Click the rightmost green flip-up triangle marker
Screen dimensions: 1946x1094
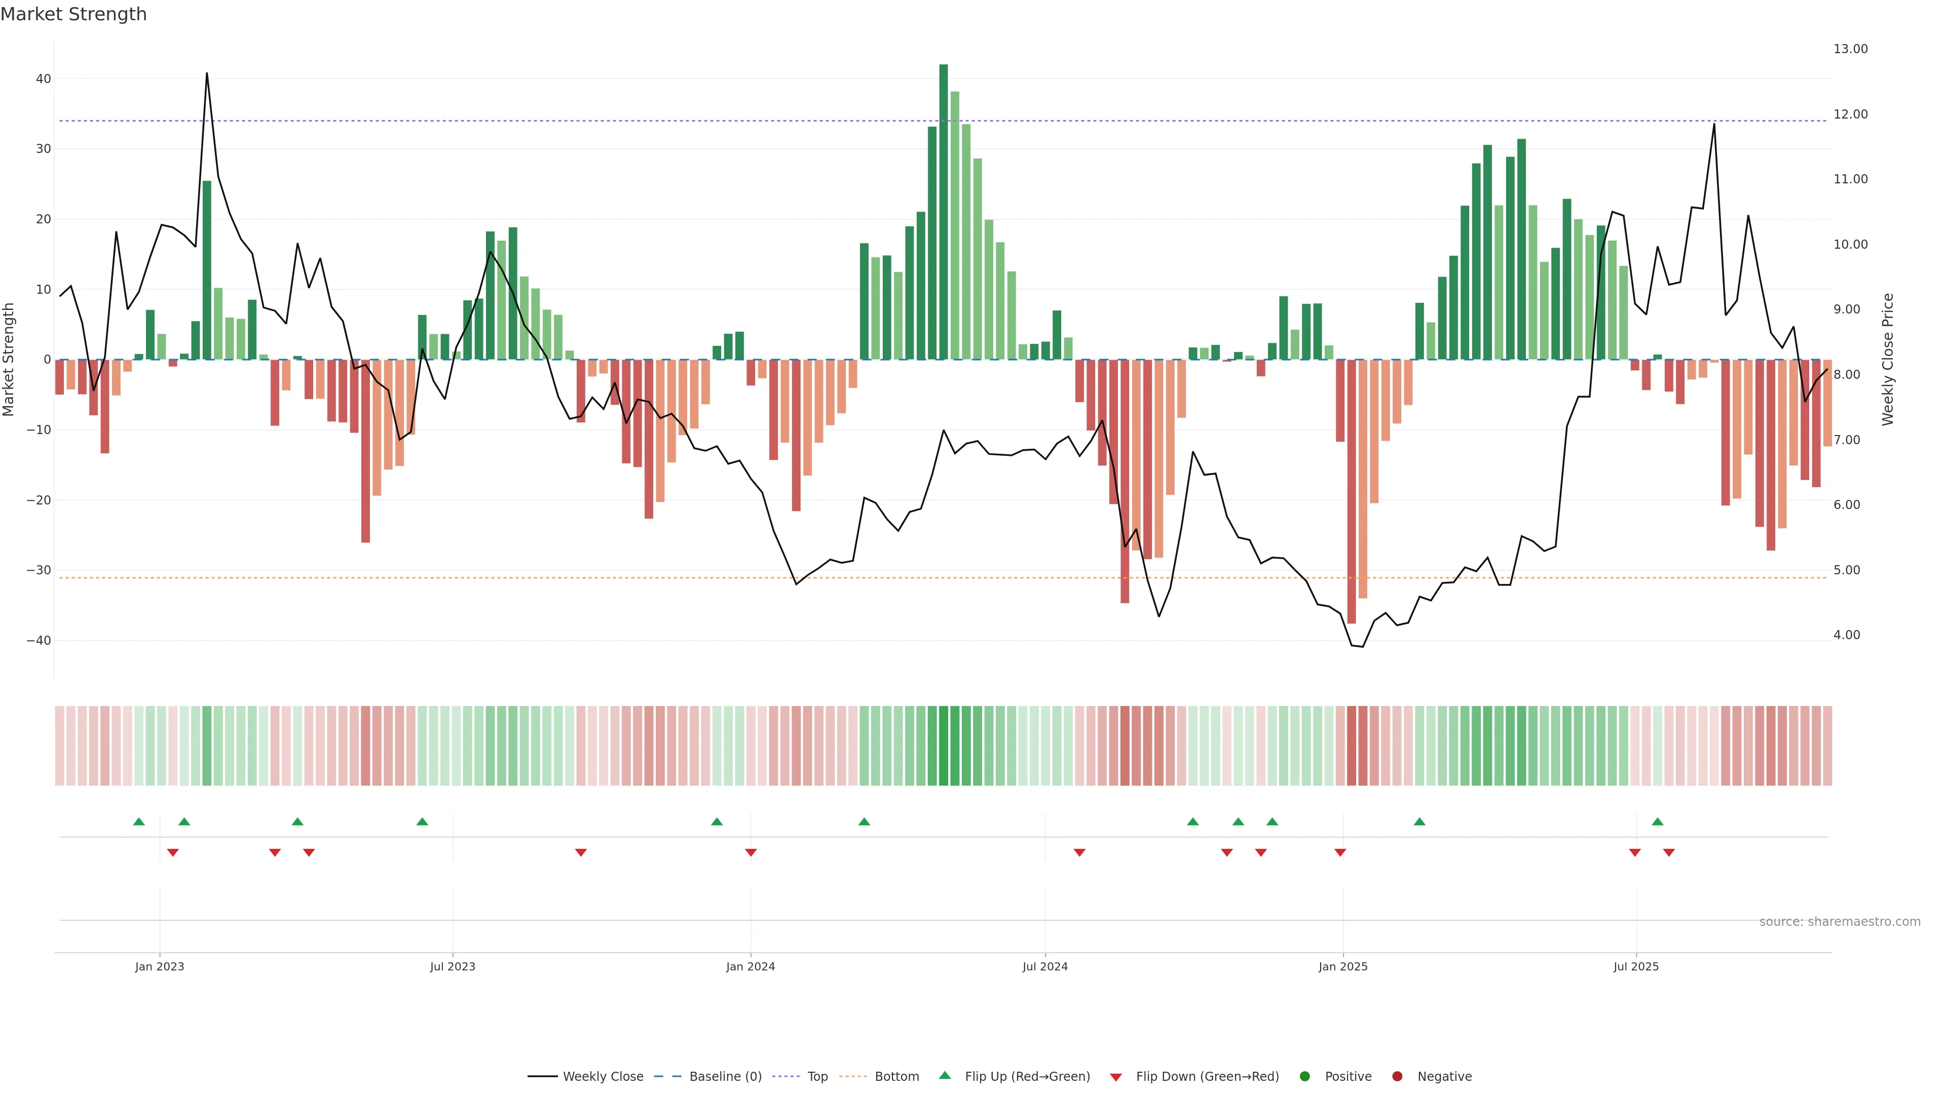coord(1658,822)
